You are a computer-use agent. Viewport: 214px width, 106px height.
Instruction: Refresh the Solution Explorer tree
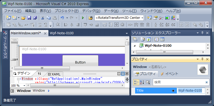[149, 39]
